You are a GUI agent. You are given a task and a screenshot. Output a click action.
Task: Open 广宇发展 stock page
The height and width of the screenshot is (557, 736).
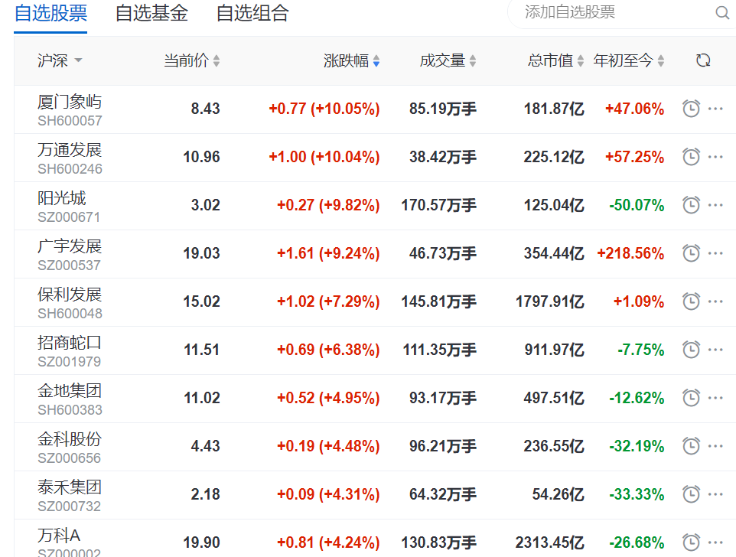pos(70,246)
